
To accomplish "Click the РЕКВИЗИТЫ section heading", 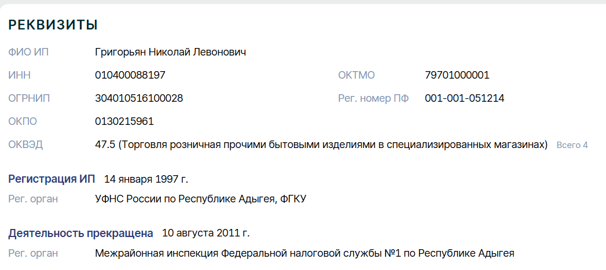I will coord(53,25).
